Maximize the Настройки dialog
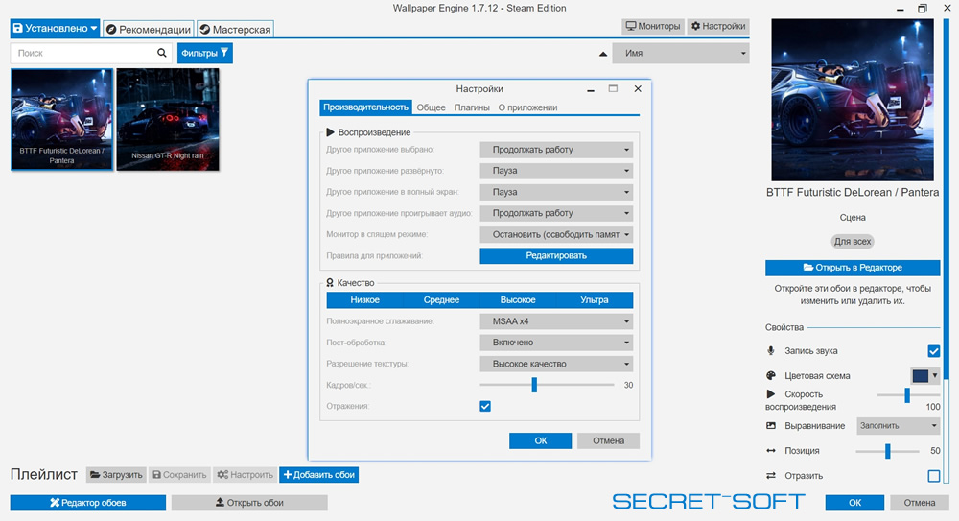The height and width of the screenshot is (521, 959). pos(613,89)
